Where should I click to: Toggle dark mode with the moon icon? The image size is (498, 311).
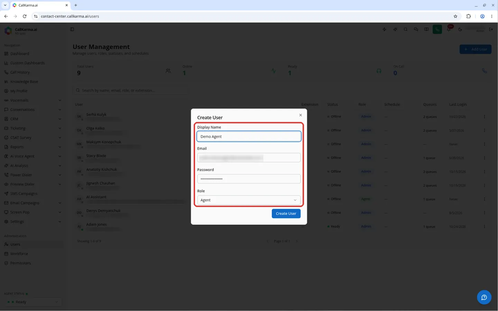pyautogui.click(x=460, y=29)
